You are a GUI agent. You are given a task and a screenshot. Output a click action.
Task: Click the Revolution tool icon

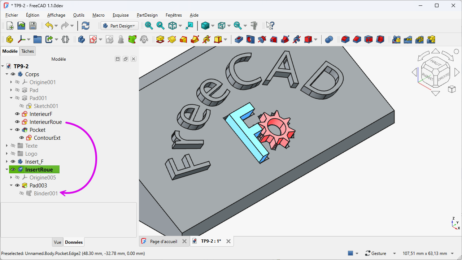[x=172, y=39]
